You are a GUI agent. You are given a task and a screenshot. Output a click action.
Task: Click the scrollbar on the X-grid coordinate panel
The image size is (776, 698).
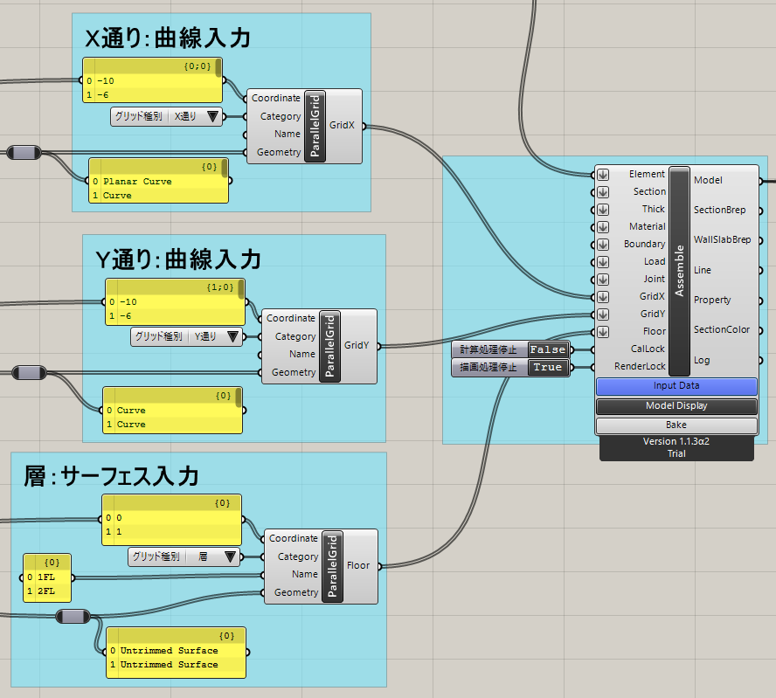pyautogui.click(x=218, y=69)
